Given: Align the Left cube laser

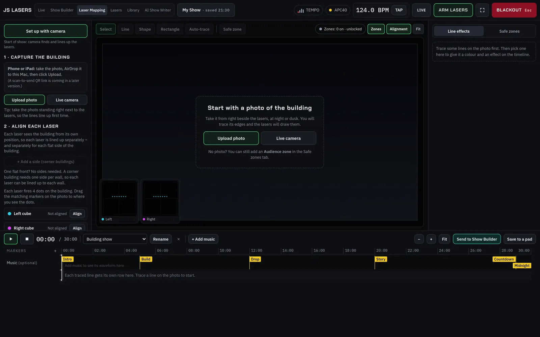Looking at the screenshot, I should [x=77, y=214].
